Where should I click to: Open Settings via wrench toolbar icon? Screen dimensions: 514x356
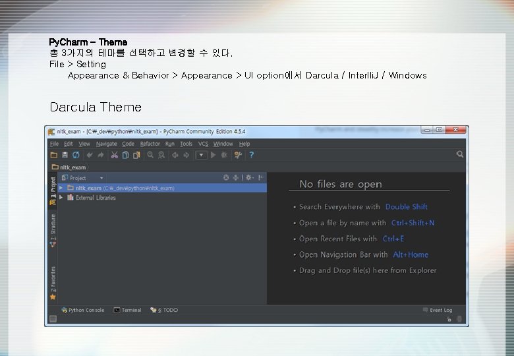coord(238,155)
